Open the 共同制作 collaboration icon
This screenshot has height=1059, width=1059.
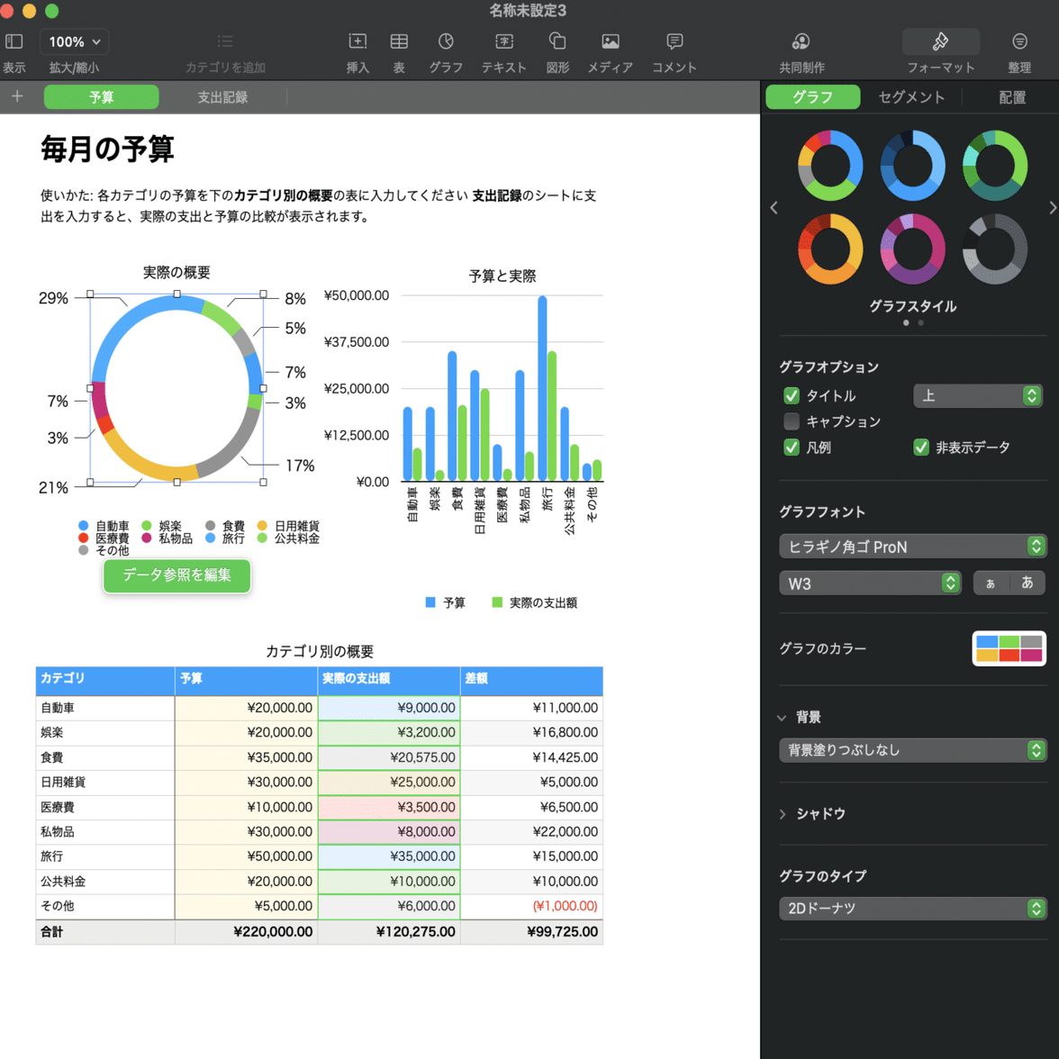coord(800,41)
